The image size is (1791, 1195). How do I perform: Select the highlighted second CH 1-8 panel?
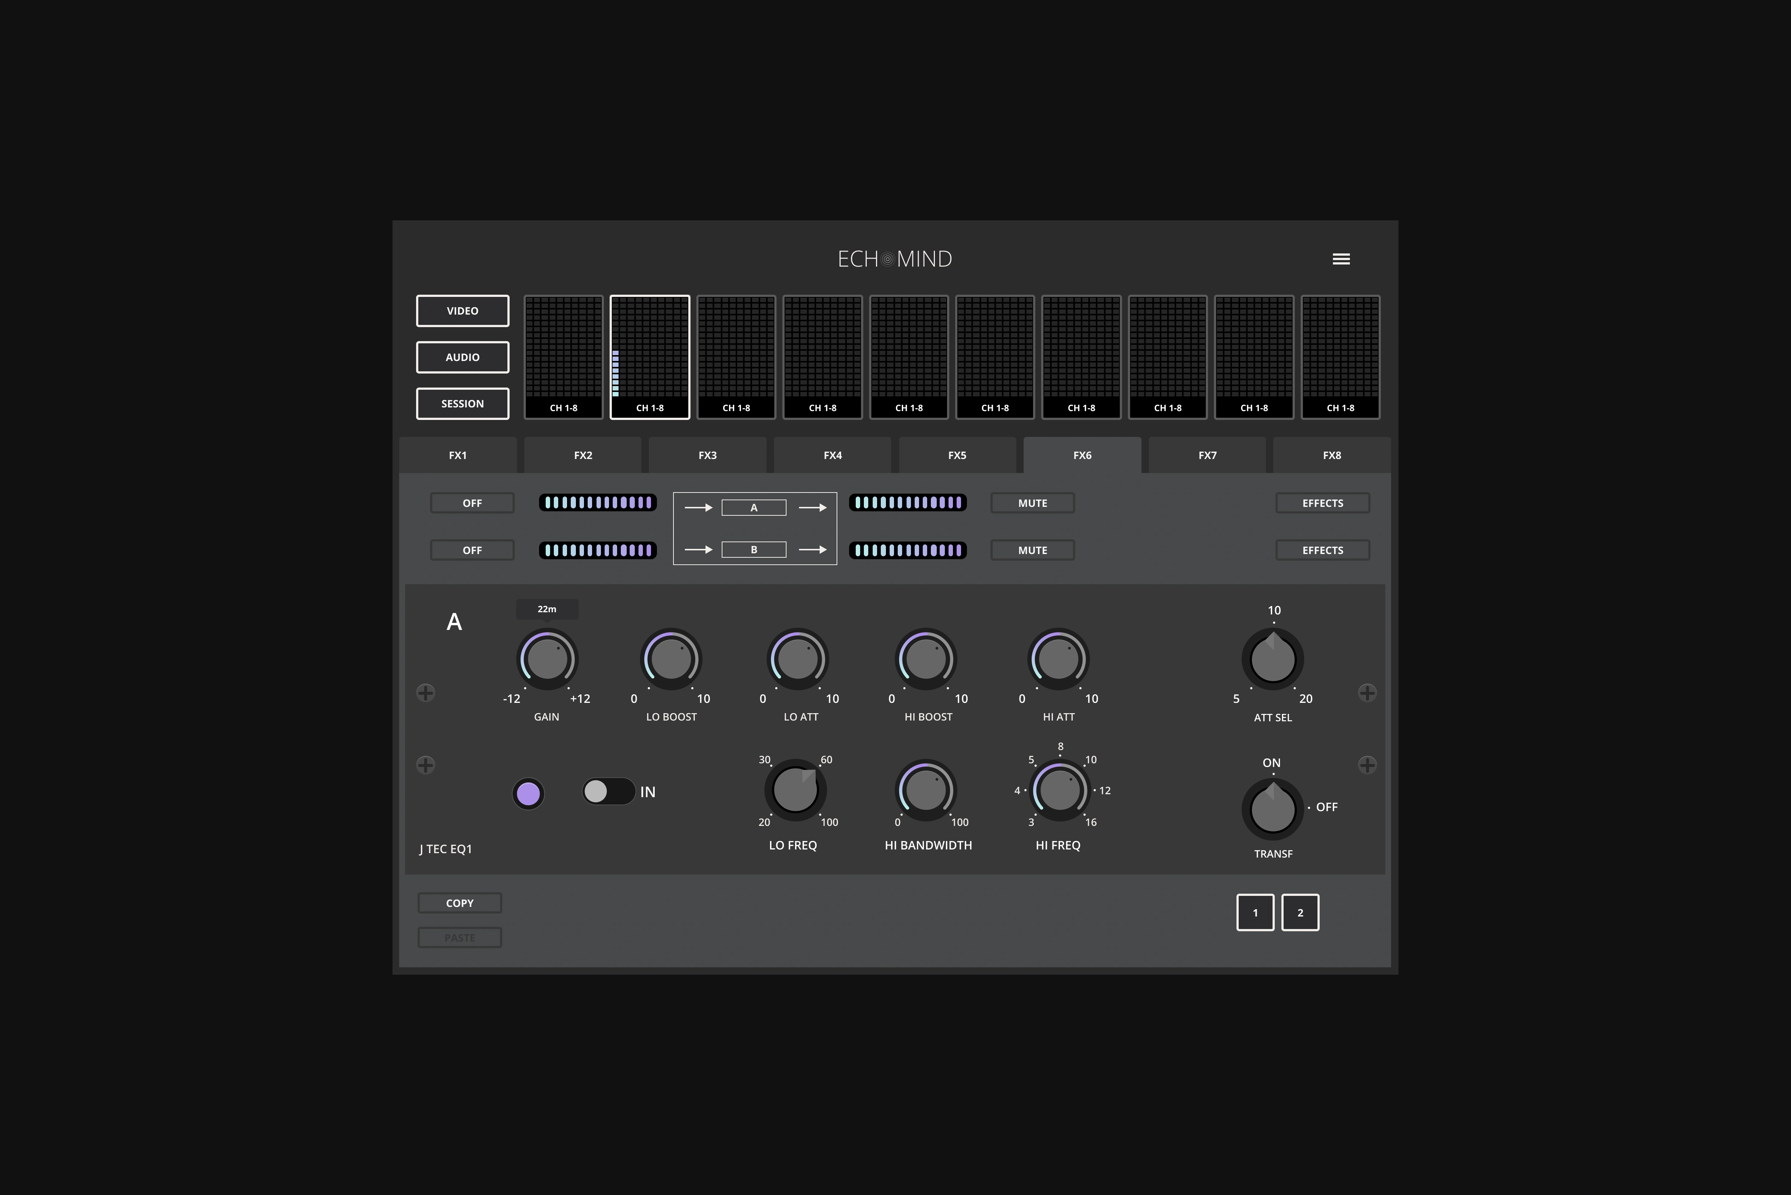[x=650, y=357]
